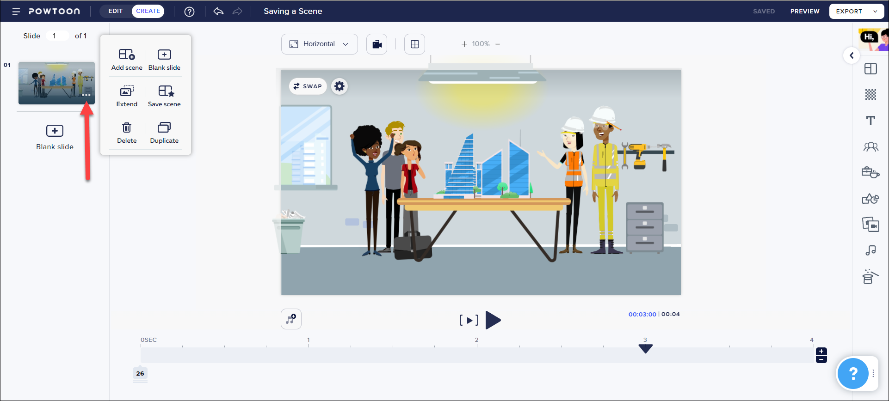Open scene settings gear icon
The image size is (889, 401).
(x=340, y=86)
